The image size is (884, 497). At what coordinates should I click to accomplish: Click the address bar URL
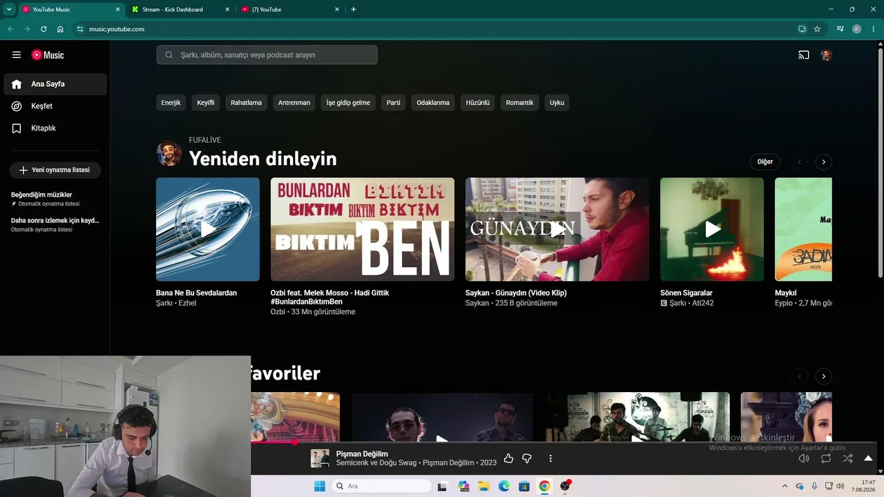tap(117, 29)
